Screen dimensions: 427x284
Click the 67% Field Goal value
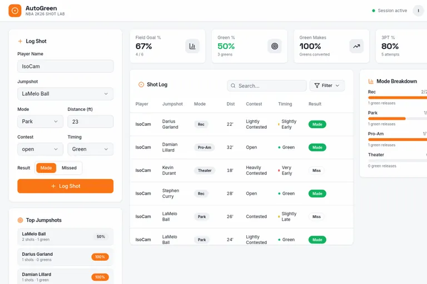click(x=144, y=46)
